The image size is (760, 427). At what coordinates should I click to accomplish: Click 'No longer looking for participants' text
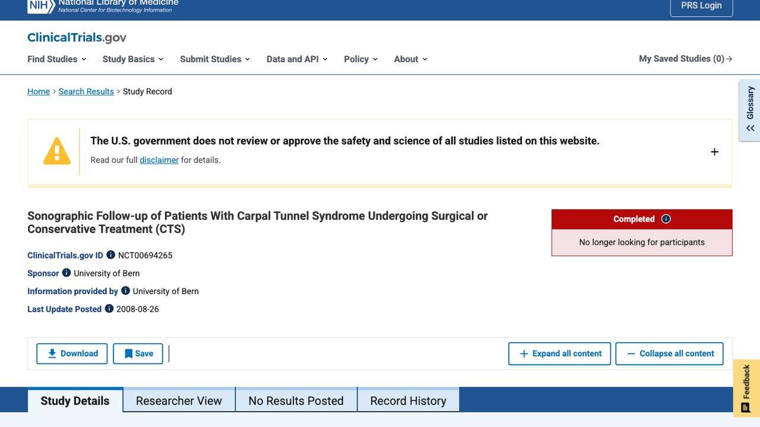pyautogui.click(x=642, y=242)
